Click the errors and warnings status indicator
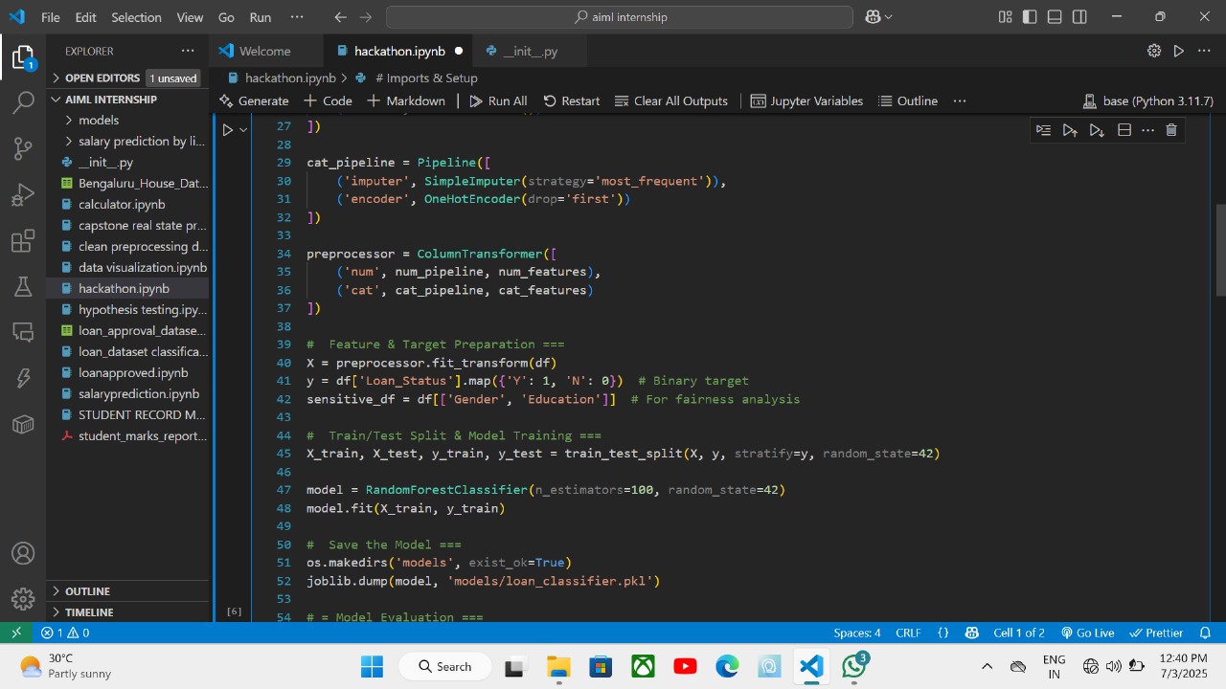Image resolution: width=1226 pixels, height=689 pixels. coord(65,633)
